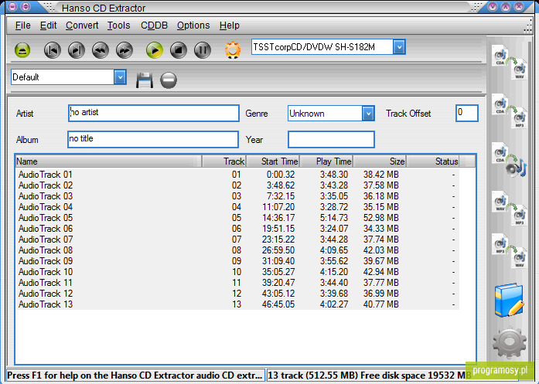Open the Options menu
Viewport: 539px width, 384px height.
coord(193,25)
